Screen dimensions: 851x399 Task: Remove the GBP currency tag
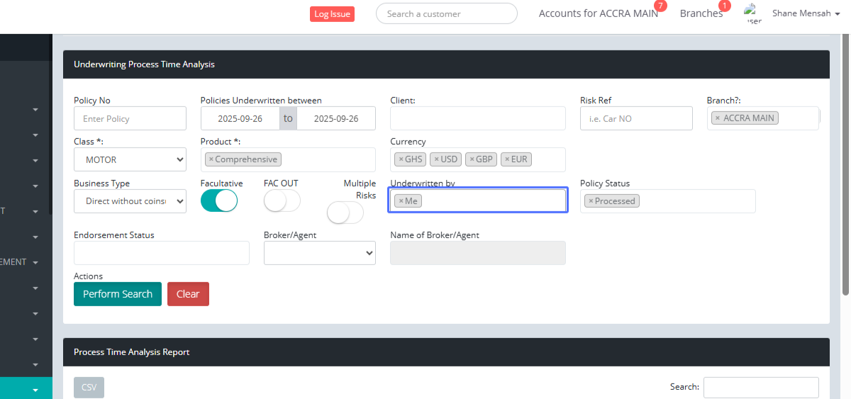[x=472, y=159]
